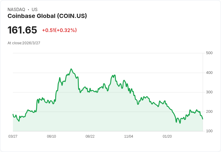Click the At close 2026/3/27 timestamp
This screenshot has height=152, width=221.
coord(24,43)
